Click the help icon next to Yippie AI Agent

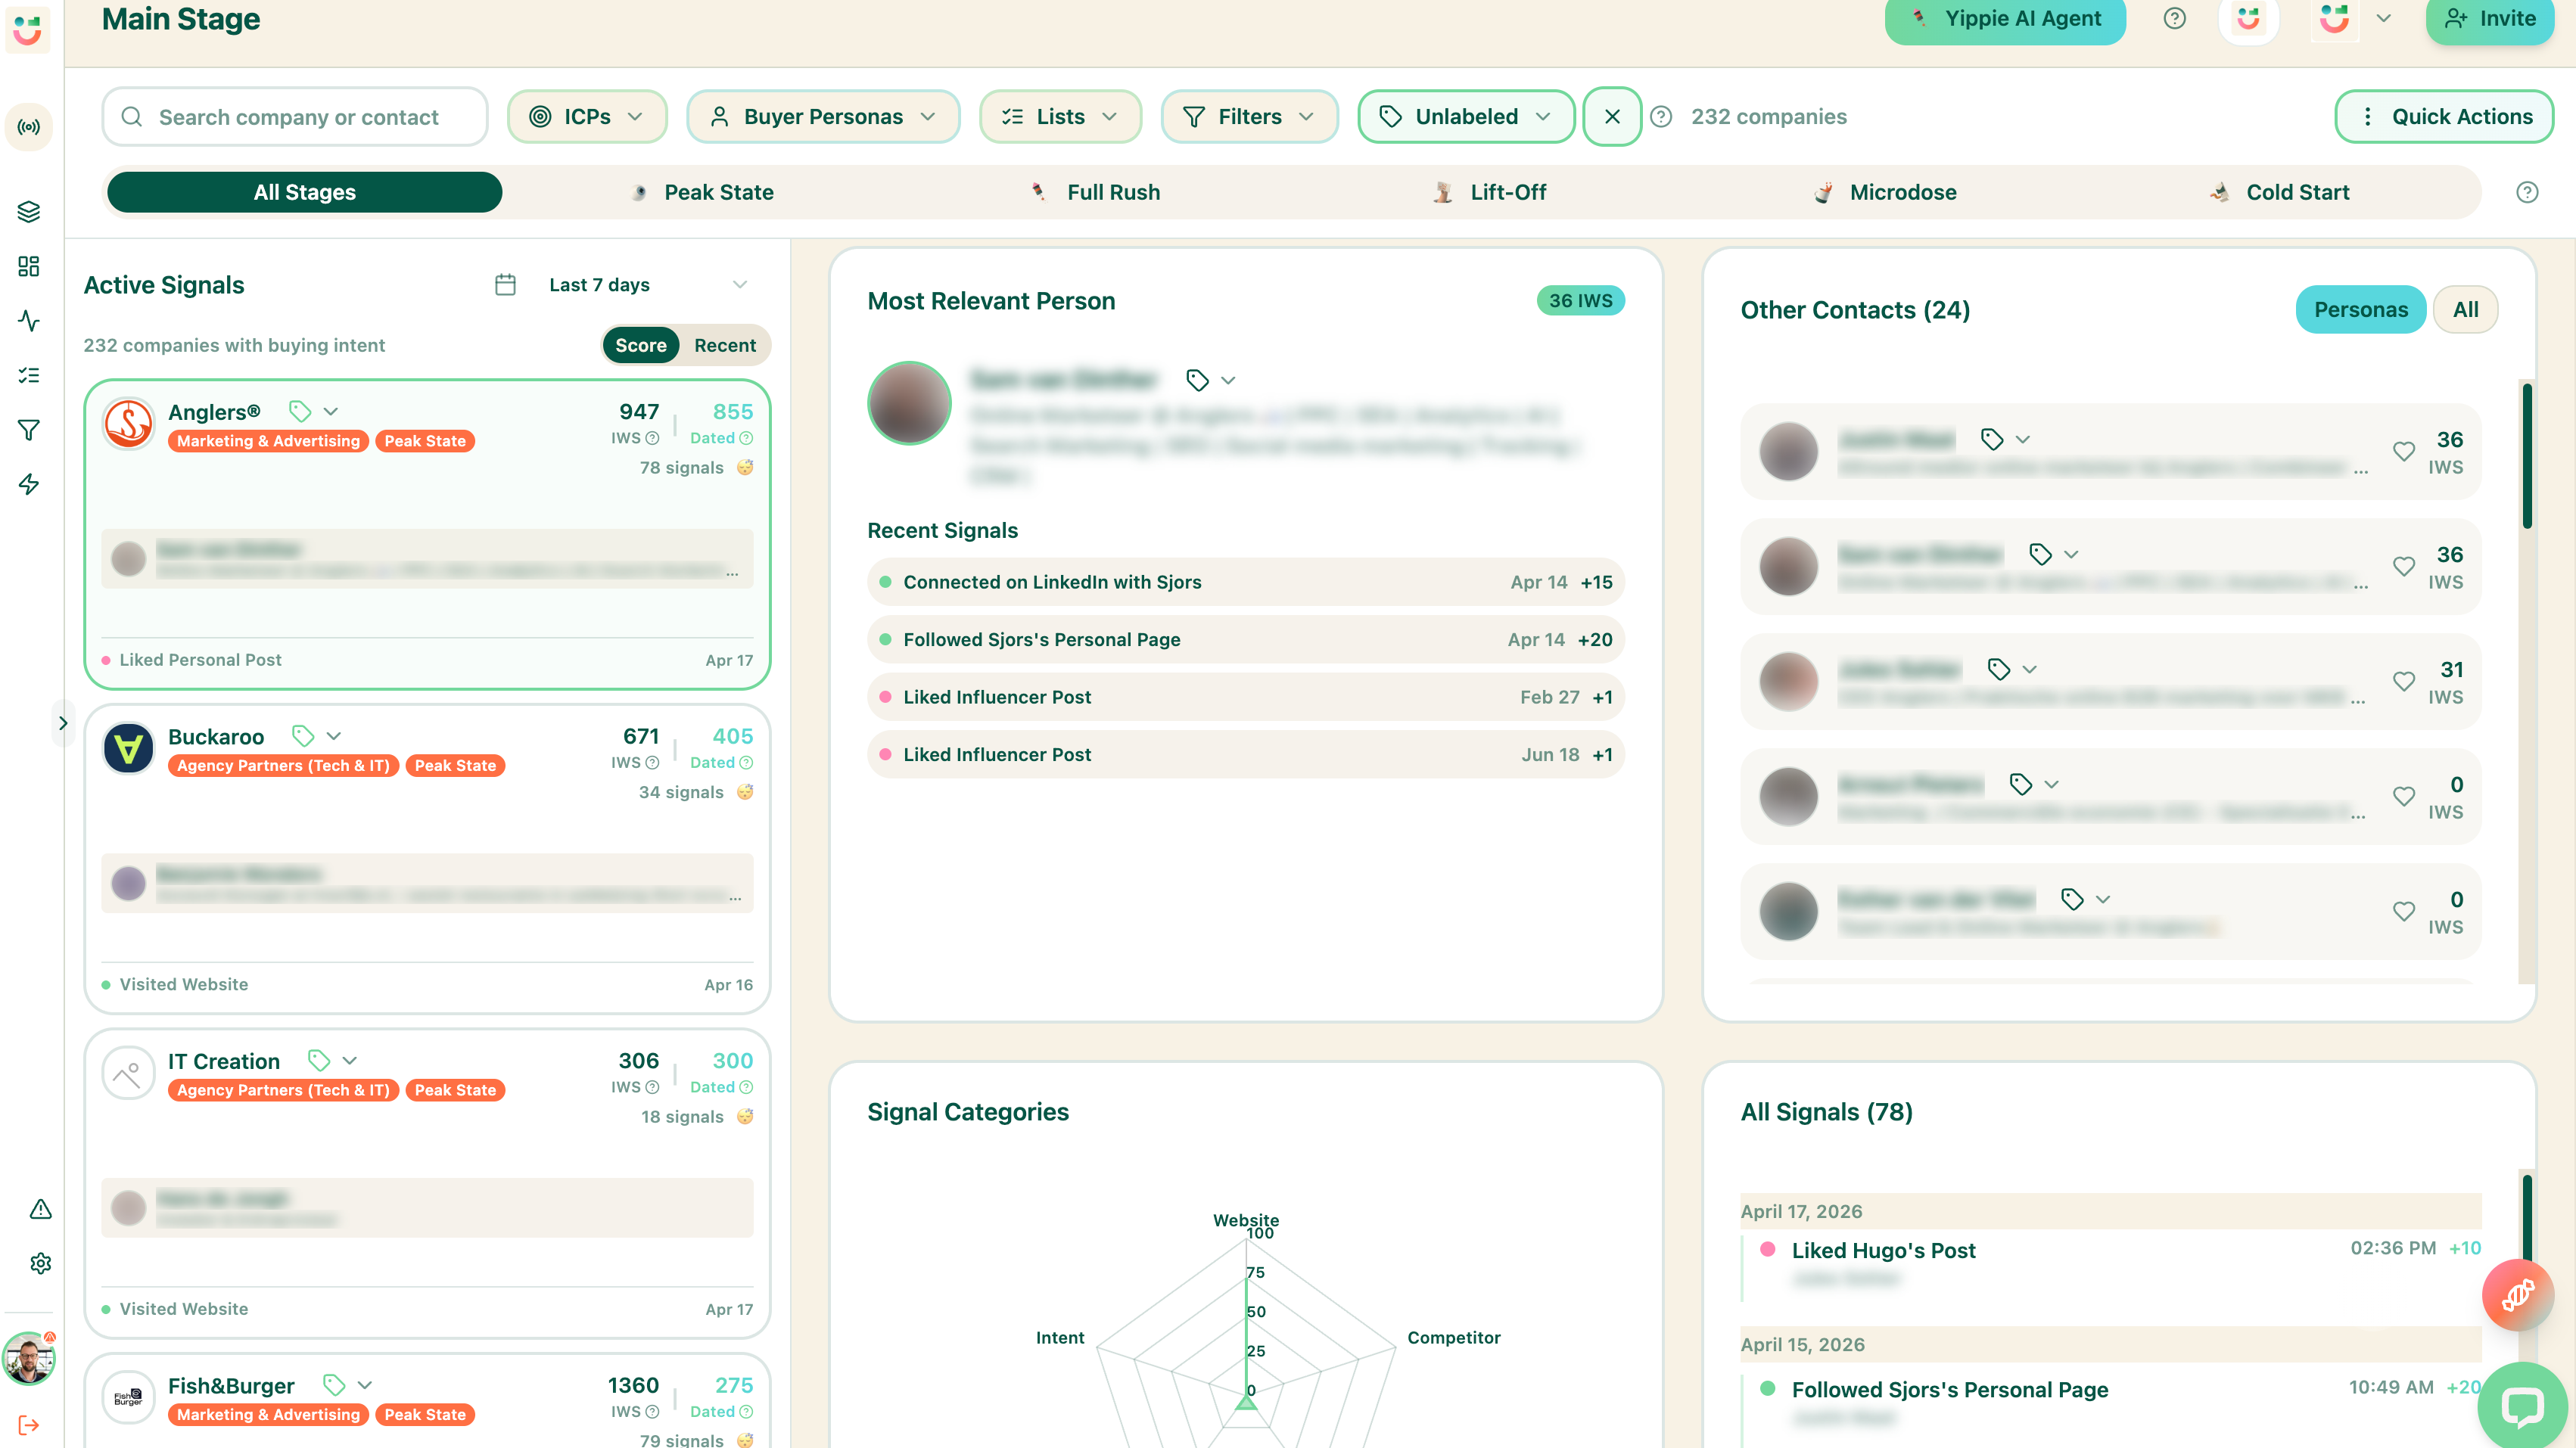click(x=2174, y=18)
